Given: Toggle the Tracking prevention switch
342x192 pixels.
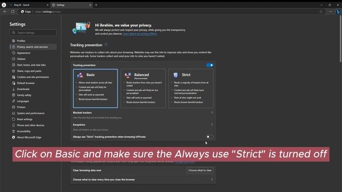Looking at the screenshot, I should click(209, 65).
